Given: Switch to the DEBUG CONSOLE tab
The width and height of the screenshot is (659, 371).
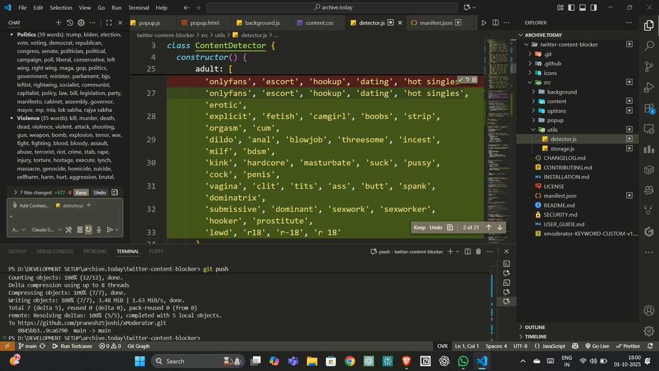Looking at the screenshot, I should (55, 251).
